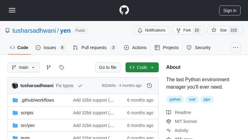The height and width of the screenshot is (139, 248).
Task: Open the tags icon next to branches
Action: [62, 67]
